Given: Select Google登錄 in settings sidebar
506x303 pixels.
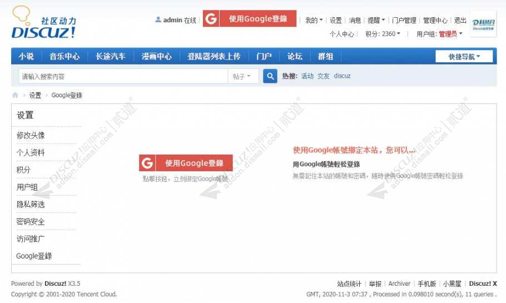Looking at the screenshot, I should click(34, 256).
